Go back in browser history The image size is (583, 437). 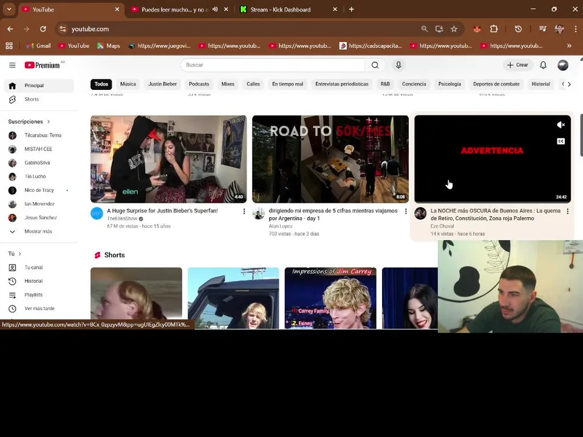pos(10,29)
